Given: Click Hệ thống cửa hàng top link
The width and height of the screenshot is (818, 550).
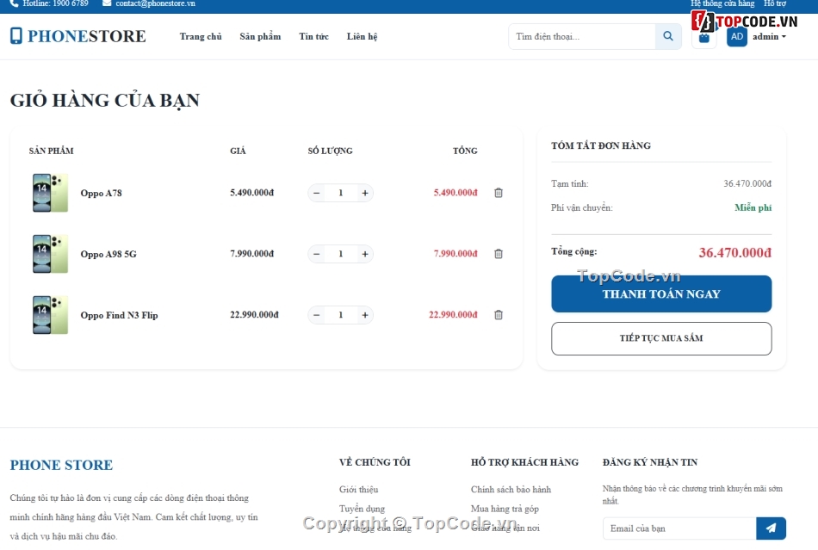Looking at the screenshot, I should pyautogui.click(x=722, y=3).
